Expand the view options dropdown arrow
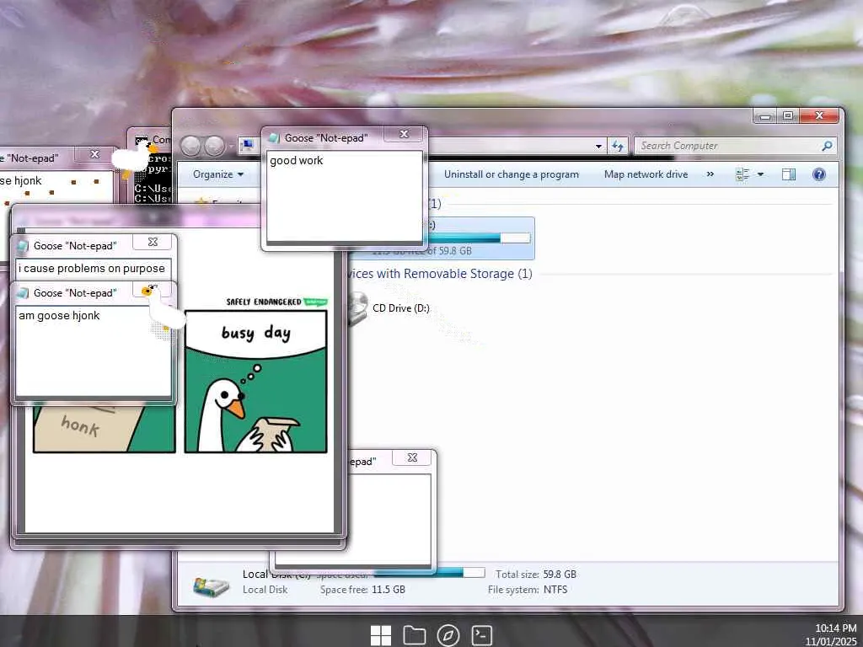The height and width of the screenshot is (647, 863). tap(761, 174)
